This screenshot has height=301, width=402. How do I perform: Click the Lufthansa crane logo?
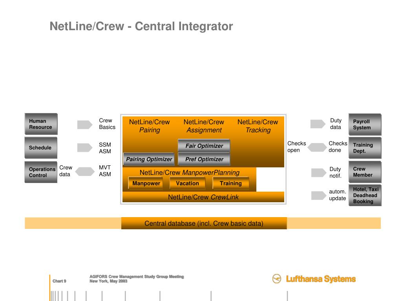(277, 279)
